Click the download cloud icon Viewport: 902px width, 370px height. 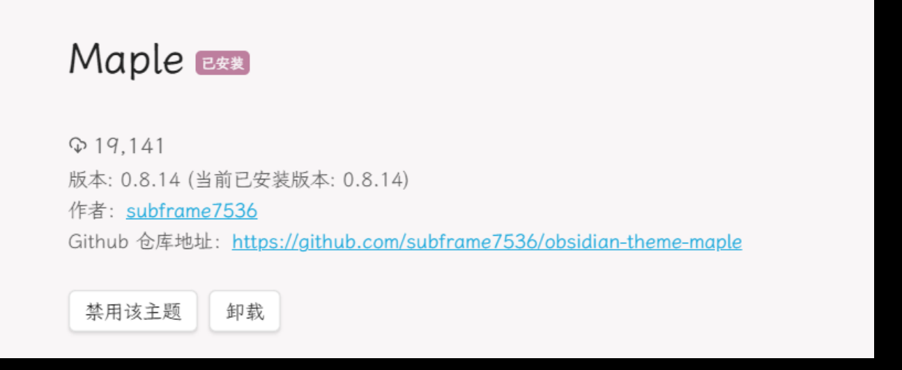[x=77, y=146]
